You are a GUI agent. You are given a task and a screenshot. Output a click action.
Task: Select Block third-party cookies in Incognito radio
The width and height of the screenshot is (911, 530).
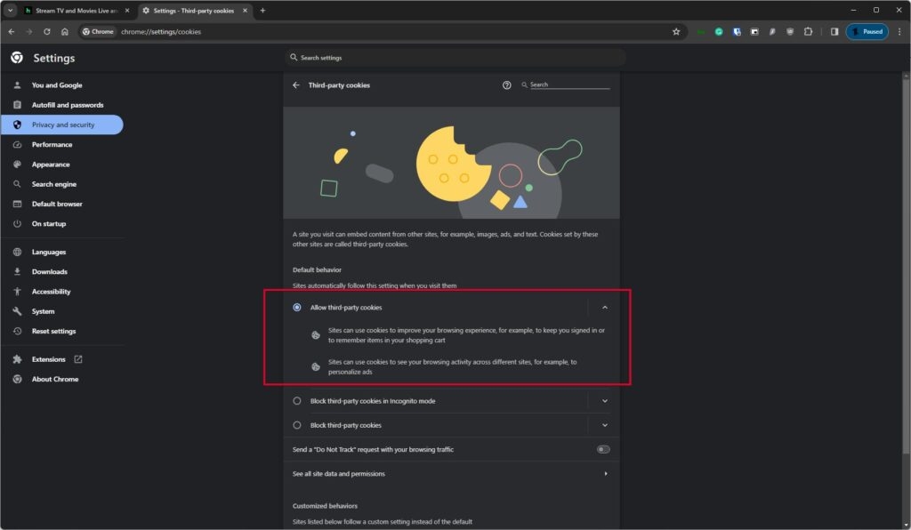pyautogui.click(x=297, y=401)
